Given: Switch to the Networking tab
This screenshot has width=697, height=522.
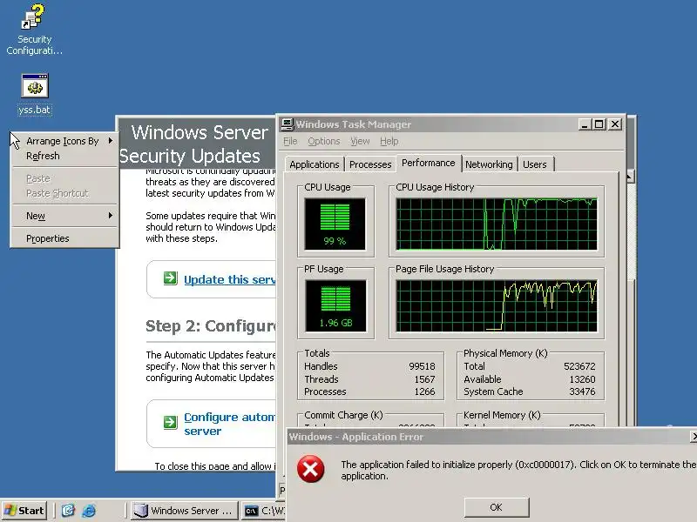Looking at the screenshot, I should (x=489, y=164).
